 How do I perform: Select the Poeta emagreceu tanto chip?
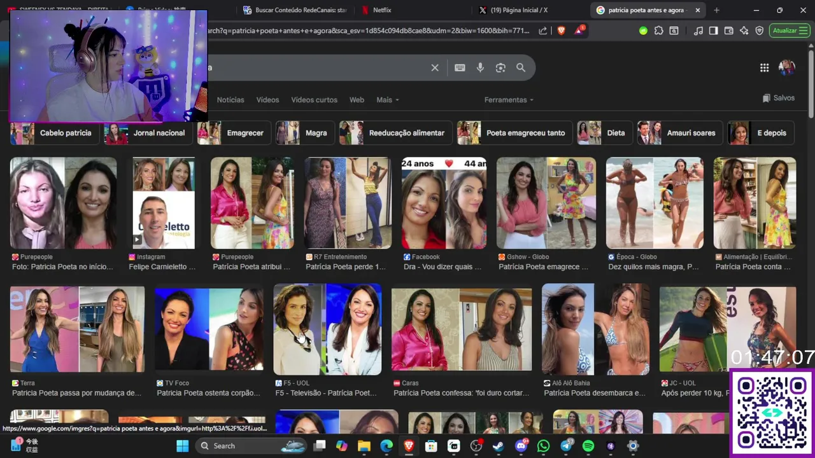[x=514, y=133]
